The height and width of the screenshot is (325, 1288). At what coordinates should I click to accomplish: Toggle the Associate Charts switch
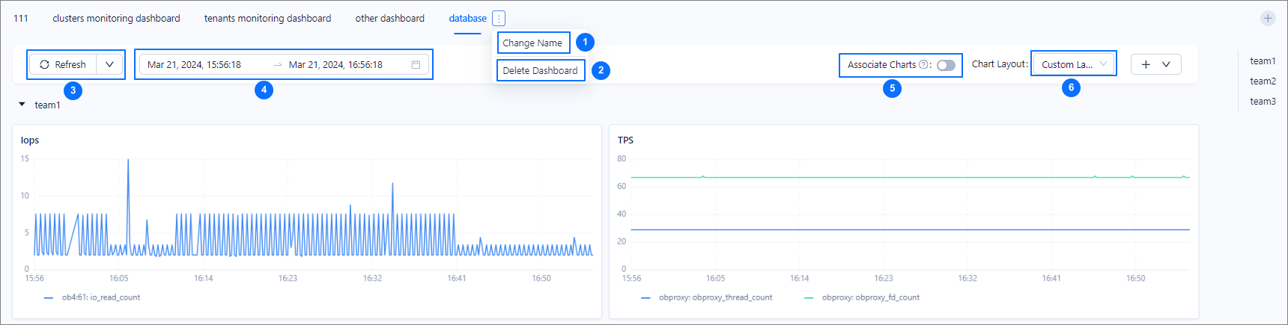coord(946,65)
